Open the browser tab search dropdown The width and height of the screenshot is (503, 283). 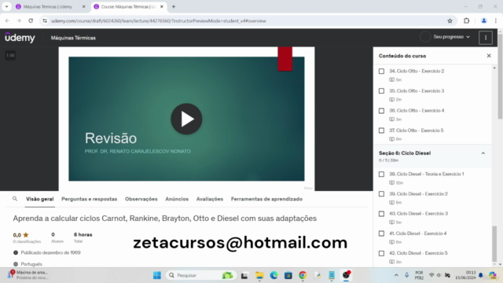6,7
